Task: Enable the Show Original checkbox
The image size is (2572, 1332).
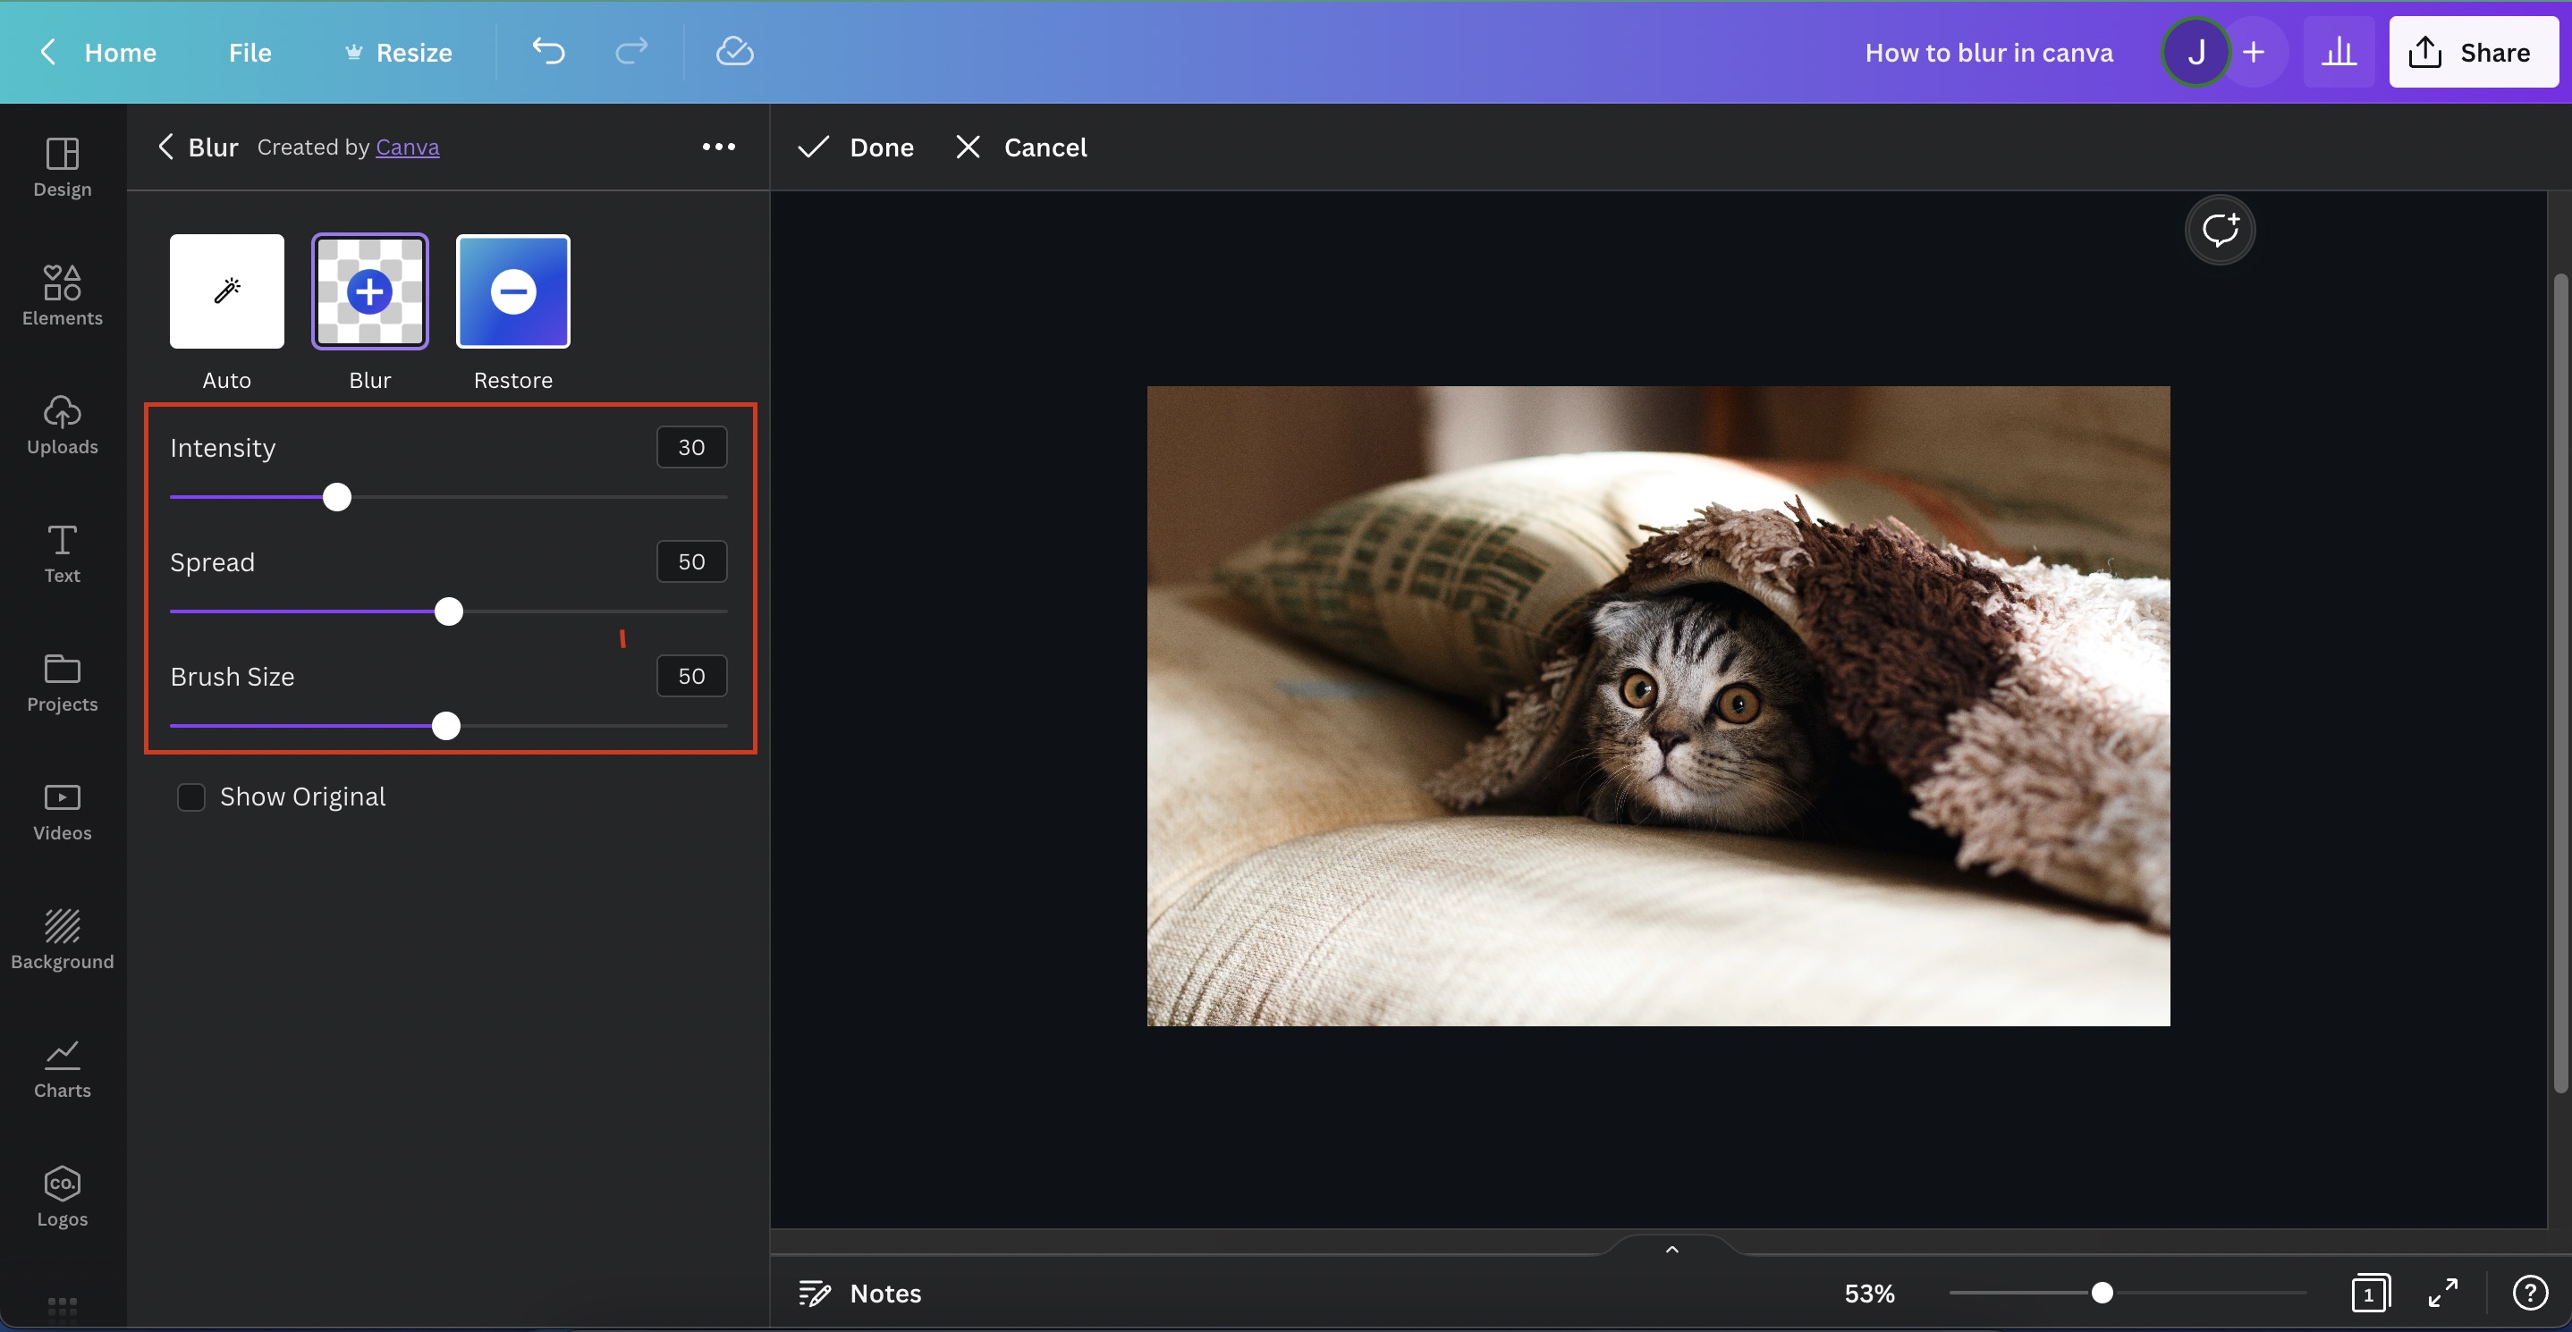Action: tap(191, 797)
